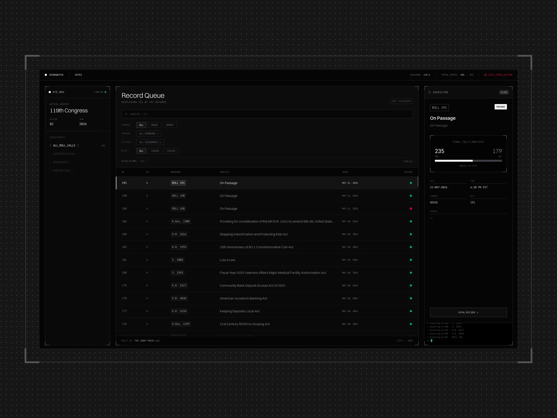Click status dot for H.R. 4544 row
The width and height of the screenshot is (557, 418).
pyautogui.click(x=411, y=298)
